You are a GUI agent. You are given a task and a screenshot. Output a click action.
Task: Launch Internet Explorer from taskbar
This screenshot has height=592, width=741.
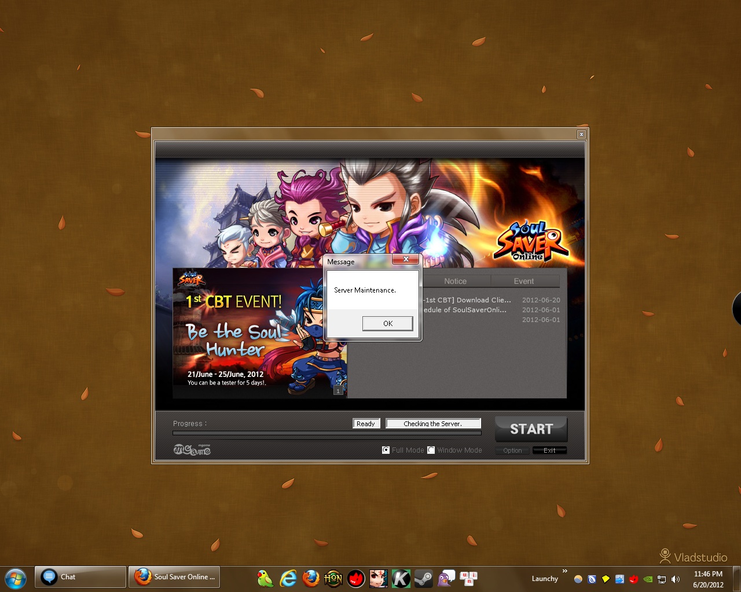288,578
